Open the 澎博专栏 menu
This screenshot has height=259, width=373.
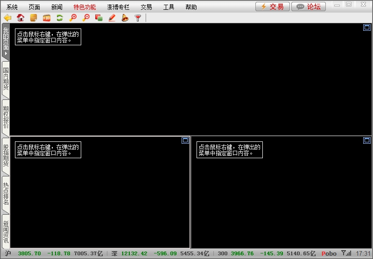click(118, 7)
